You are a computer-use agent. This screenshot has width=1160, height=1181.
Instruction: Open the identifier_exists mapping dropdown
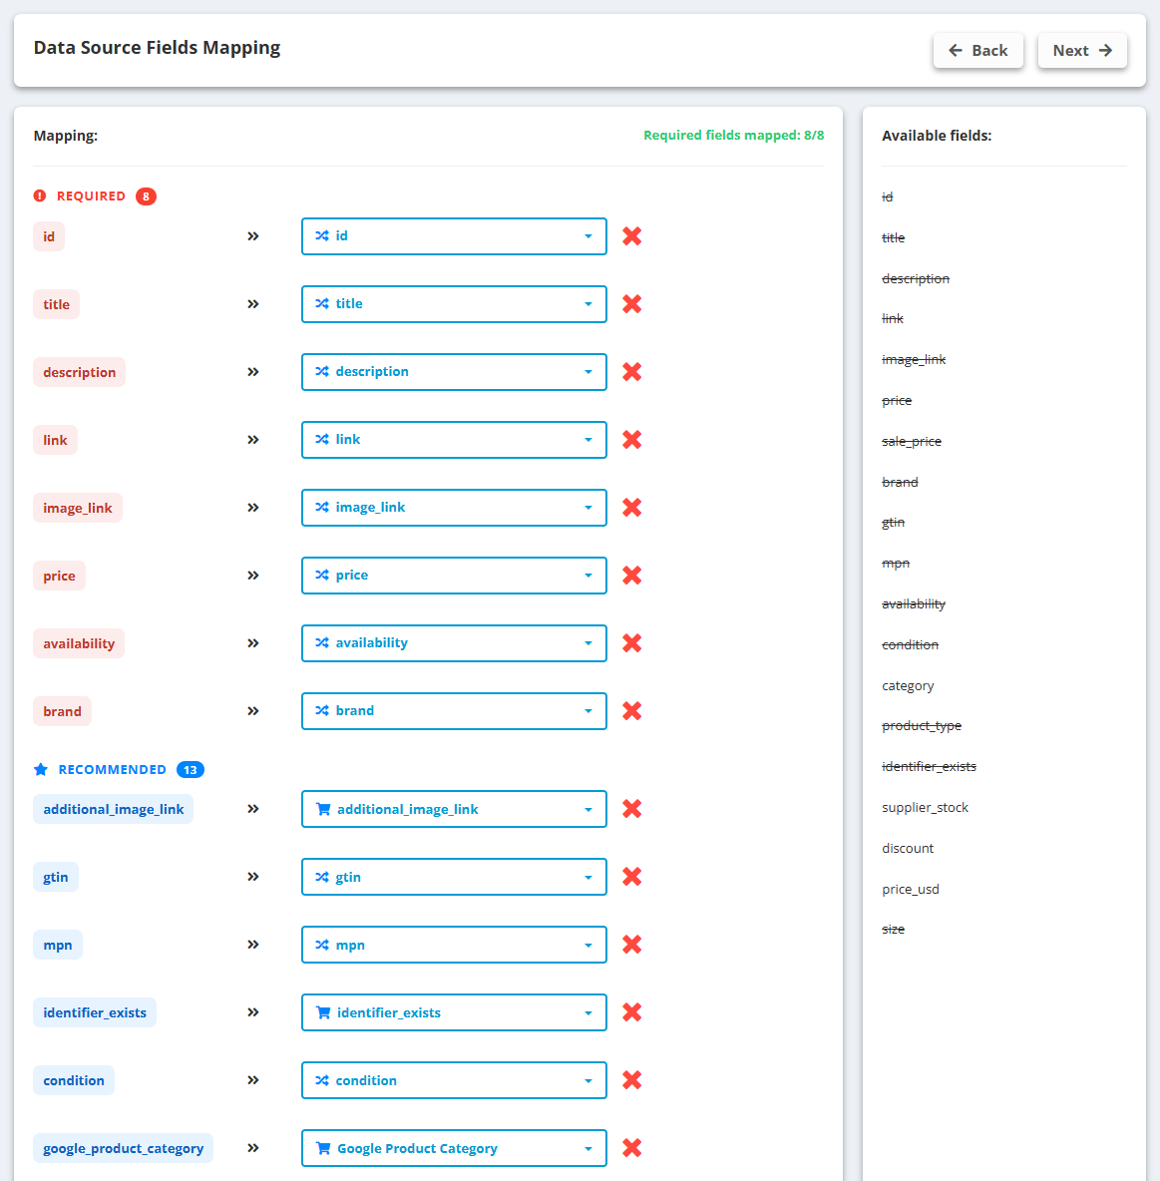tap(454, 1012)
